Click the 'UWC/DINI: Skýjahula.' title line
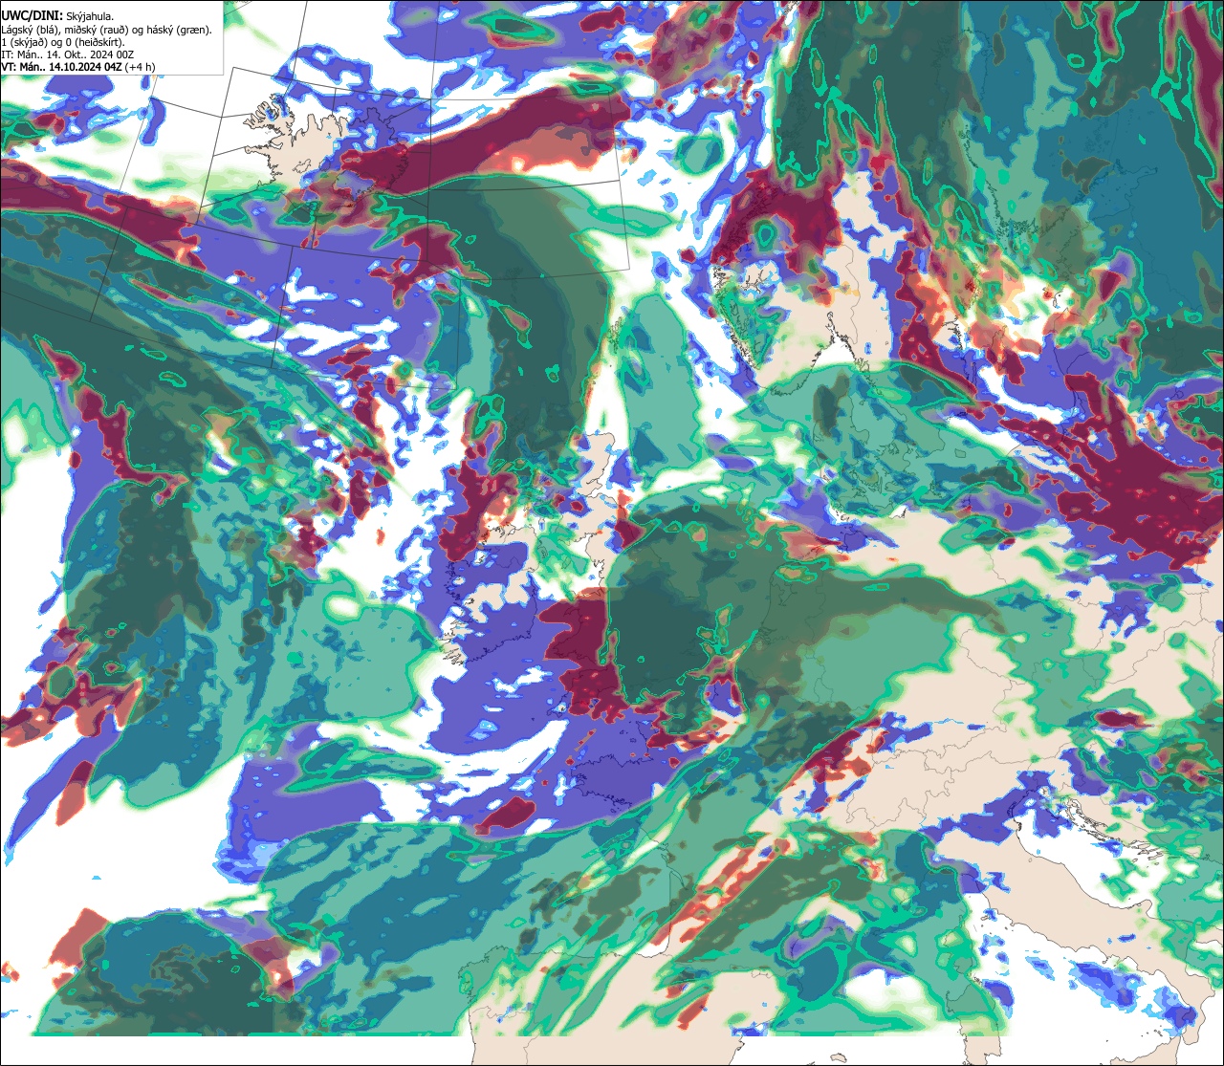The width and height of the screenshot is (1224, 1066). pos(58,16)
